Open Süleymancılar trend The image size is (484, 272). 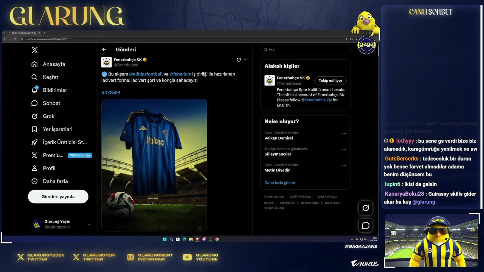coord(278,154)
